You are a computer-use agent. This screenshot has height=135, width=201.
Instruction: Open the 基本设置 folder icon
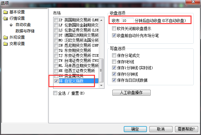5,12
